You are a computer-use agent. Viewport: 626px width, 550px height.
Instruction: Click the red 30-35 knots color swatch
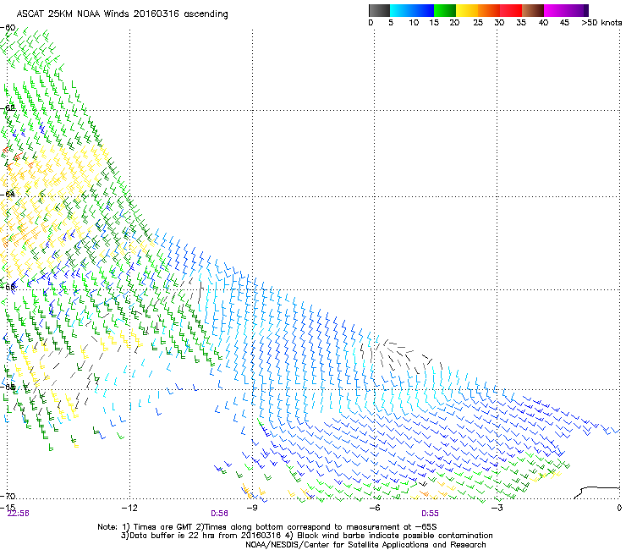click(511, 10)
